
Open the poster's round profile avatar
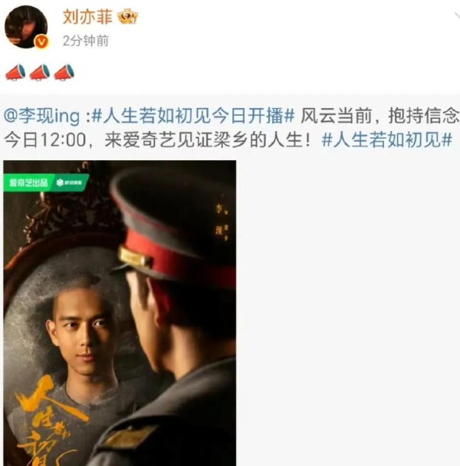point(26,27)
